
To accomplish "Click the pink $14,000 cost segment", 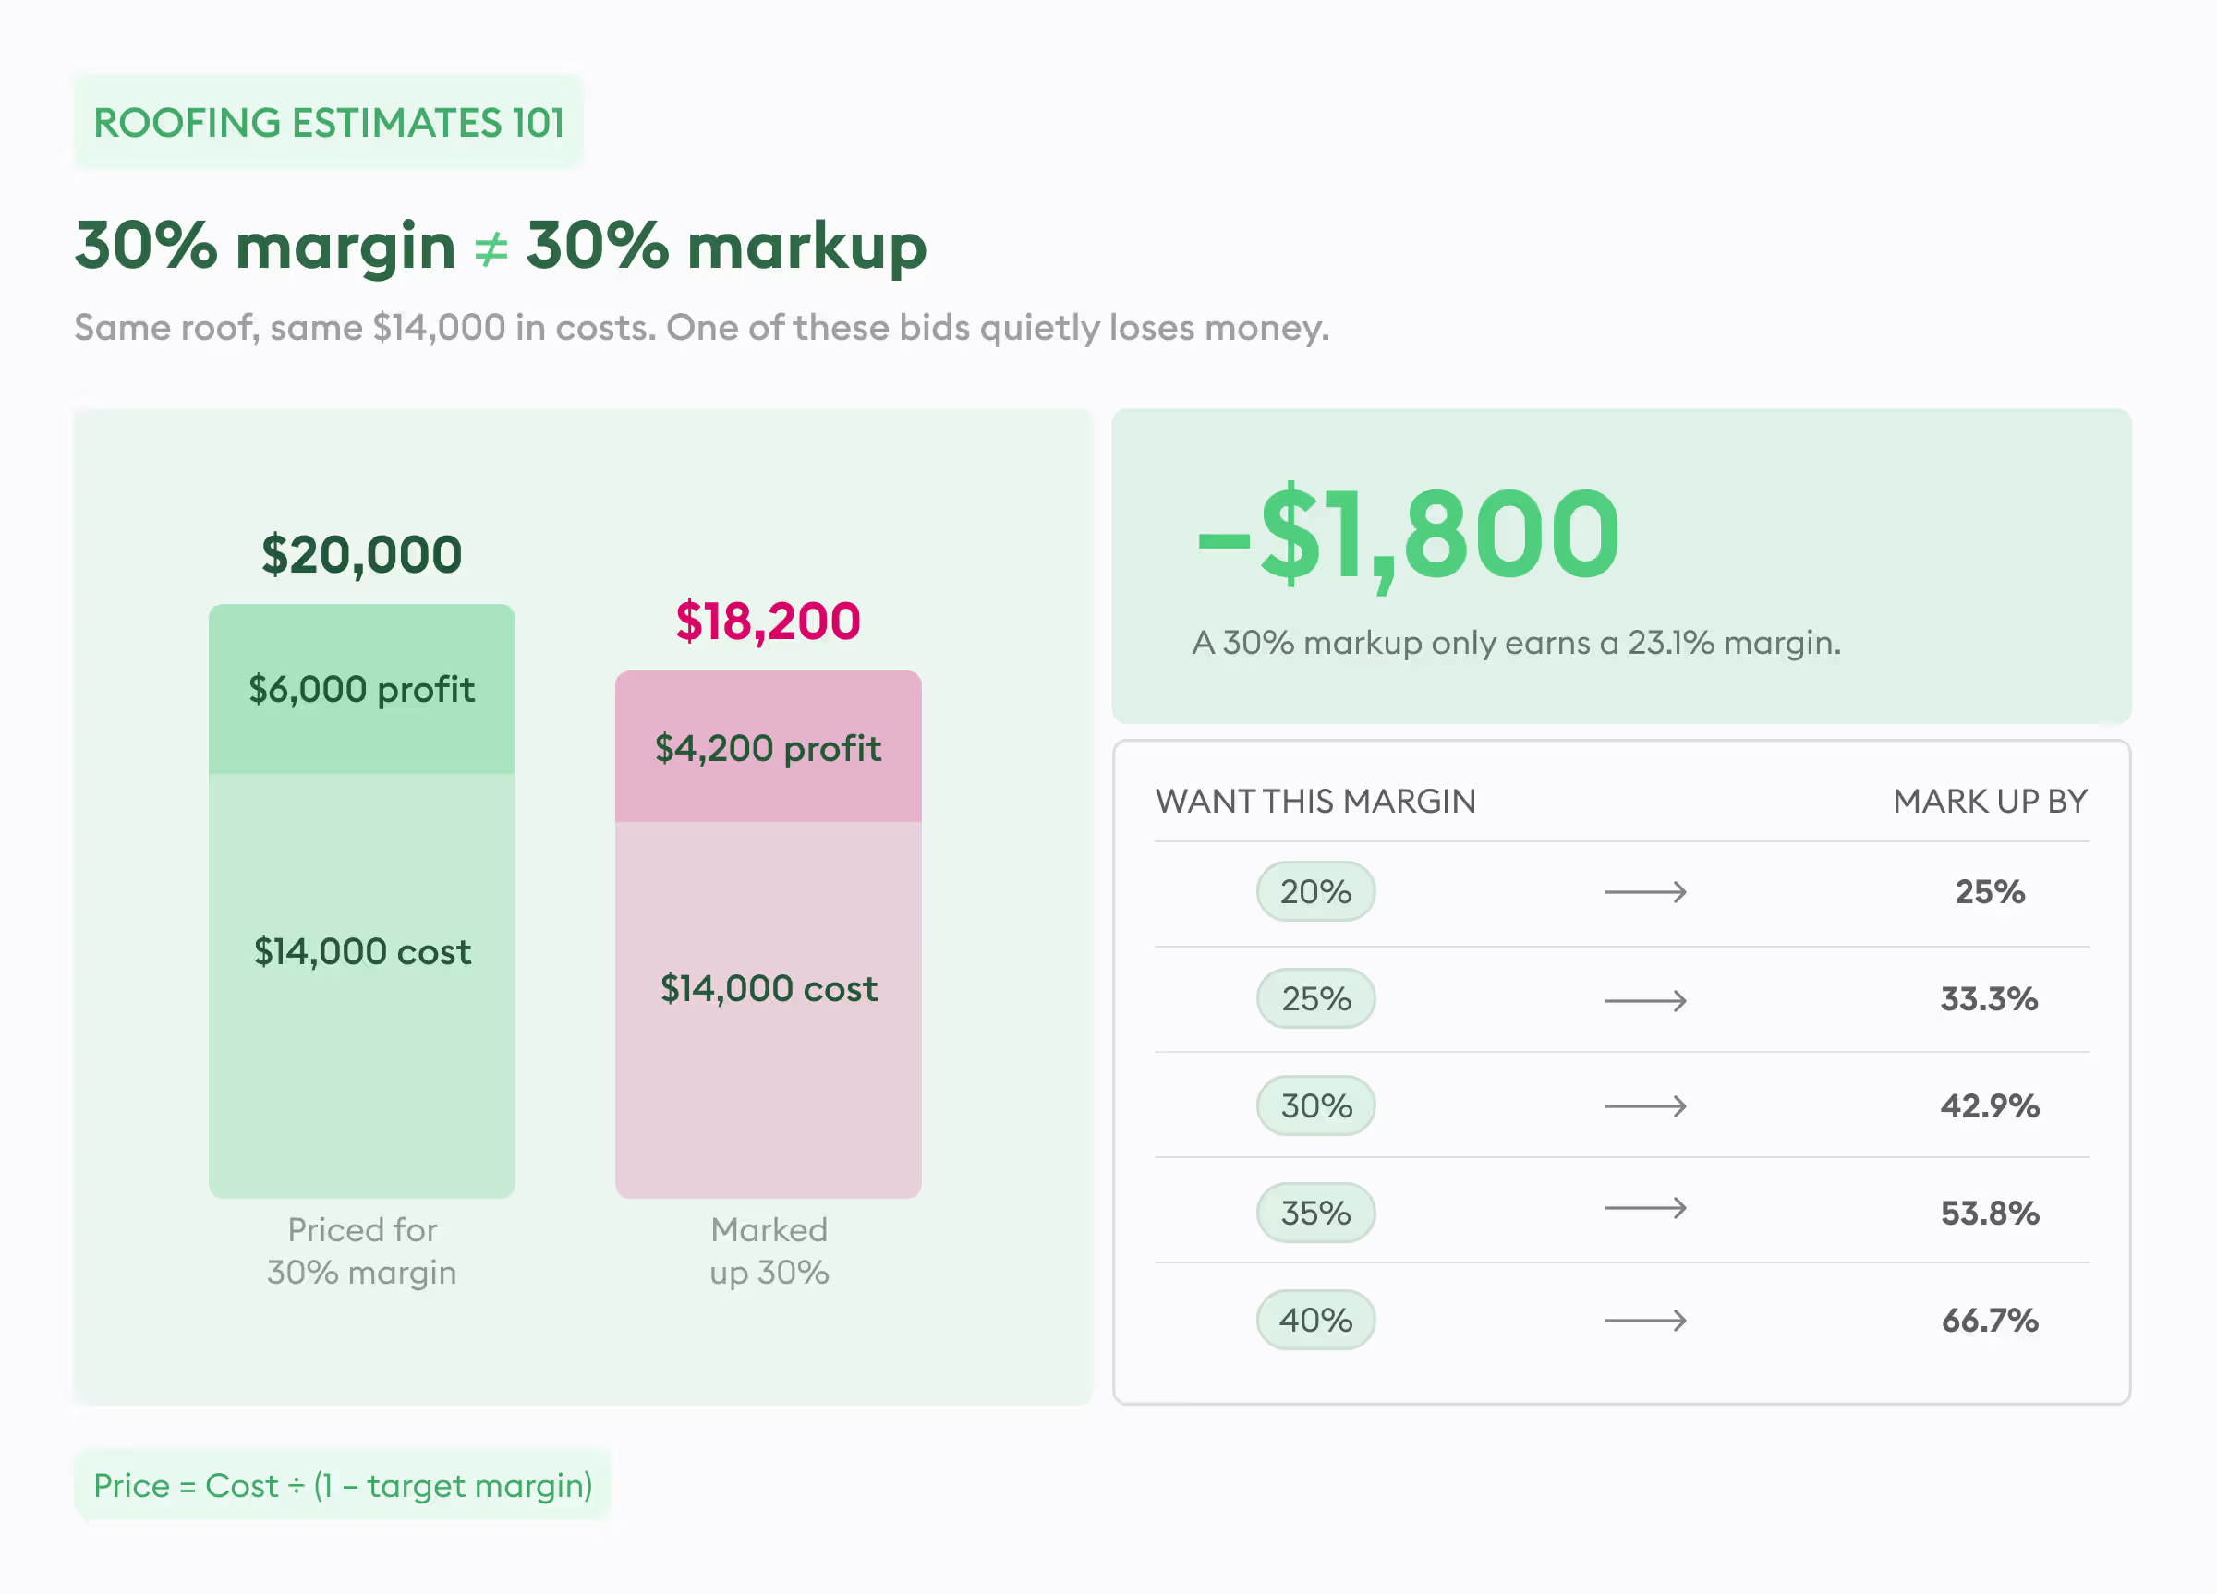I will 769,1009.
